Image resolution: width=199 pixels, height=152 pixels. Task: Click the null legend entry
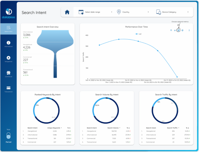coord(138,34)
